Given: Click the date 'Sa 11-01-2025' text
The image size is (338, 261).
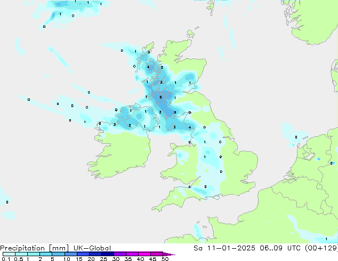Looking at the screenshot, I should click(x=224, y=248).
